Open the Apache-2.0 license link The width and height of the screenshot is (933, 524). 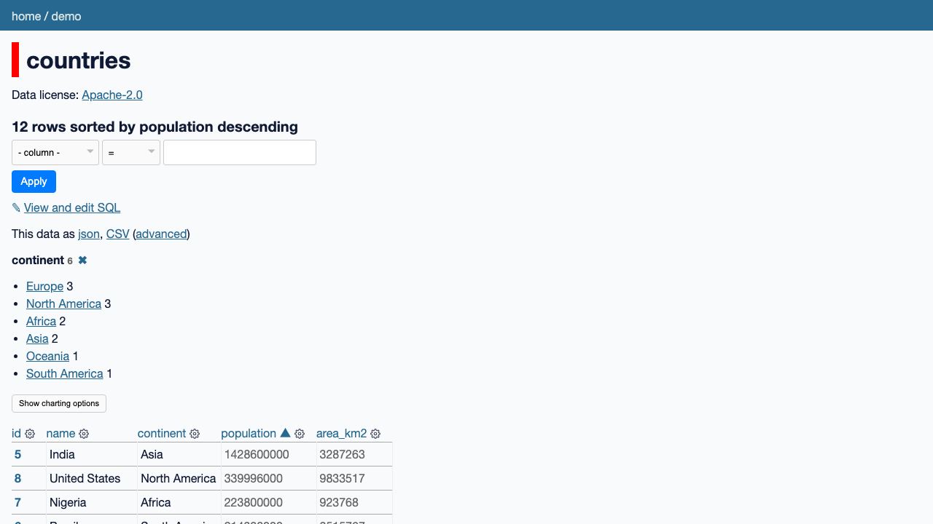112,95
